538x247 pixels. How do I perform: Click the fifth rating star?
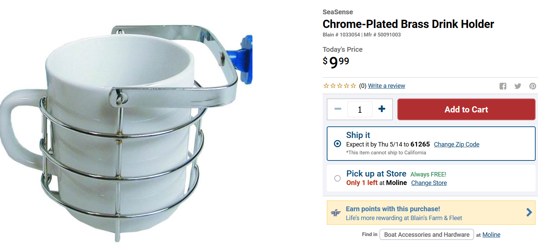pyautogui.click(x=353, y=86)
